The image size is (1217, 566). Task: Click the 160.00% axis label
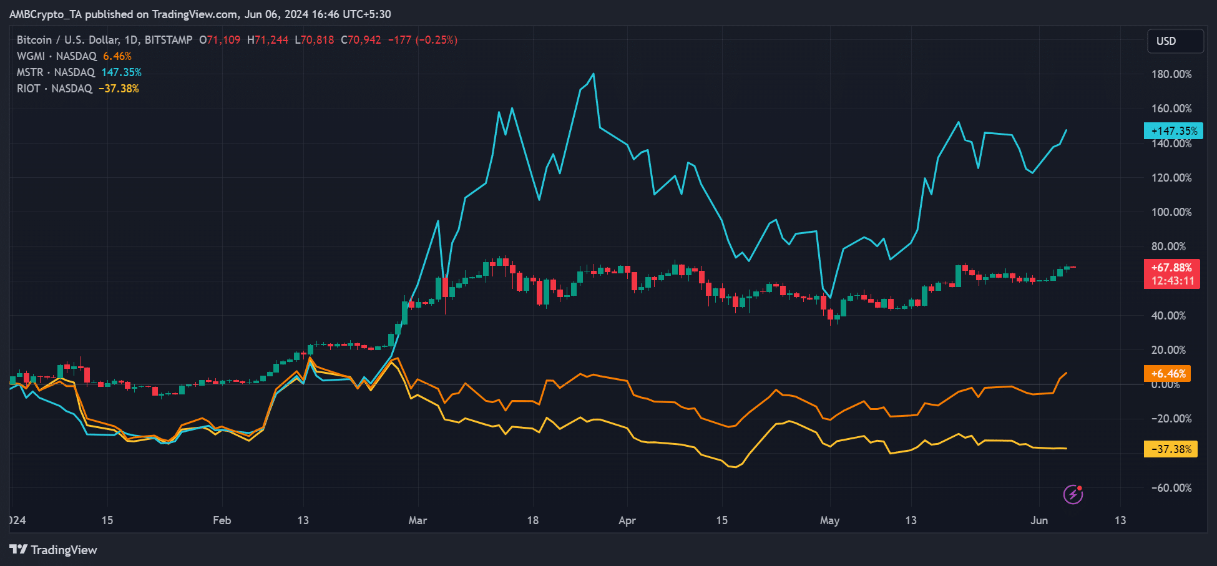point(1171,109)
